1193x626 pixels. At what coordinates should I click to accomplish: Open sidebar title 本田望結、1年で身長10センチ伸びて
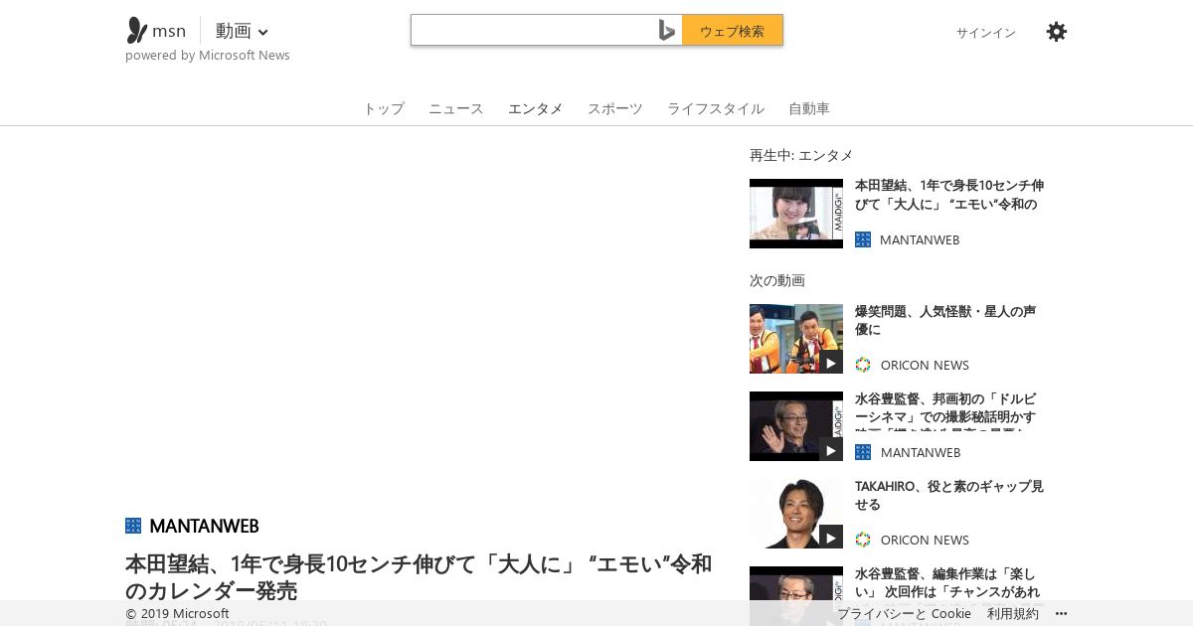[949, 195]
